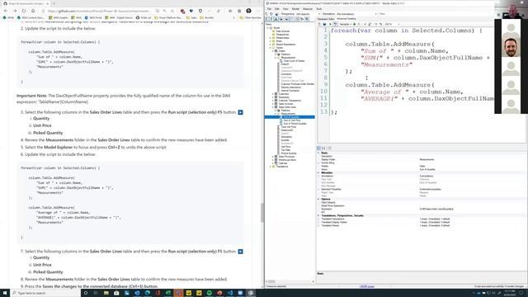Image resolution: width=528 pixels, height=297 pixels.
Task: Select the Data Sources folder in tree
Action: [283, 31]
